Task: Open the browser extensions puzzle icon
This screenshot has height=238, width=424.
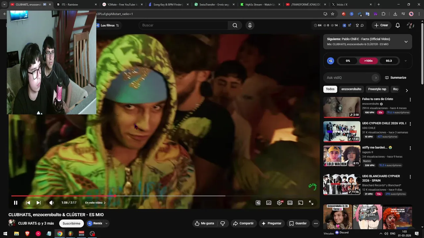Action: 384,14
